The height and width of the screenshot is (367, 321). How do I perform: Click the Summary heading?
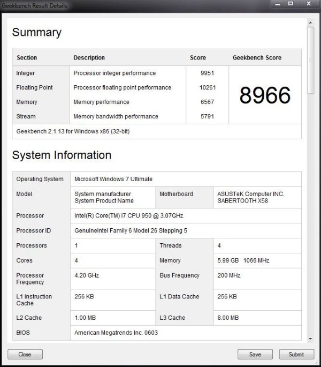point(37,32)
